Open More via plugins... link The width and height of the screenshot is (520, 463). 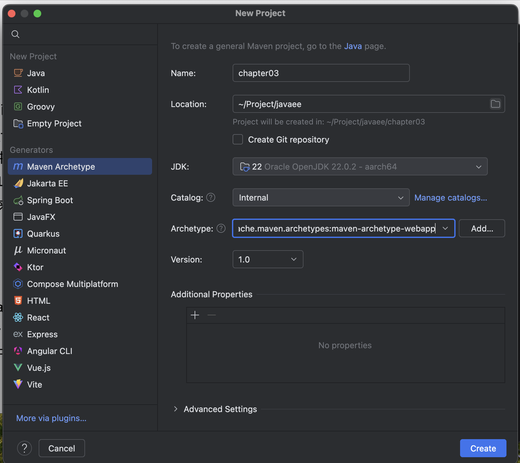coord(51,418)
